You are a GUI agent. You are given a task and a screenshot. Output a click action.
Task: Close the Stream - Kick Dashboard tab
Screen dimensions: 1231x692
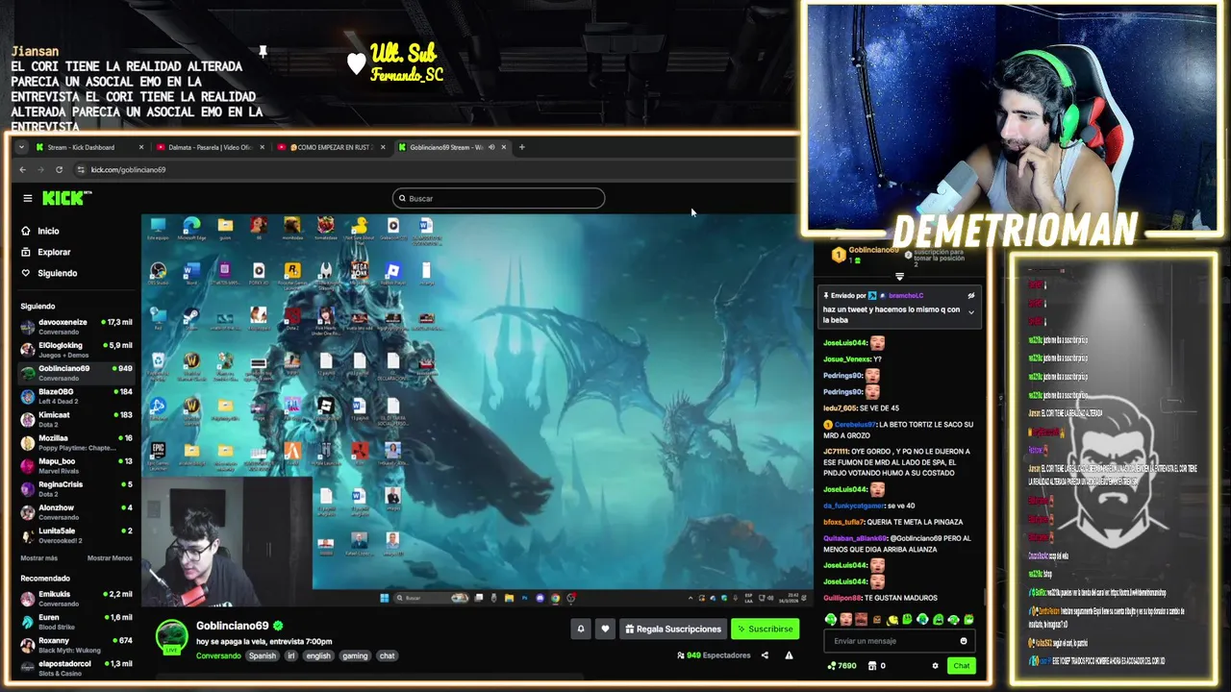click(140, 147)
